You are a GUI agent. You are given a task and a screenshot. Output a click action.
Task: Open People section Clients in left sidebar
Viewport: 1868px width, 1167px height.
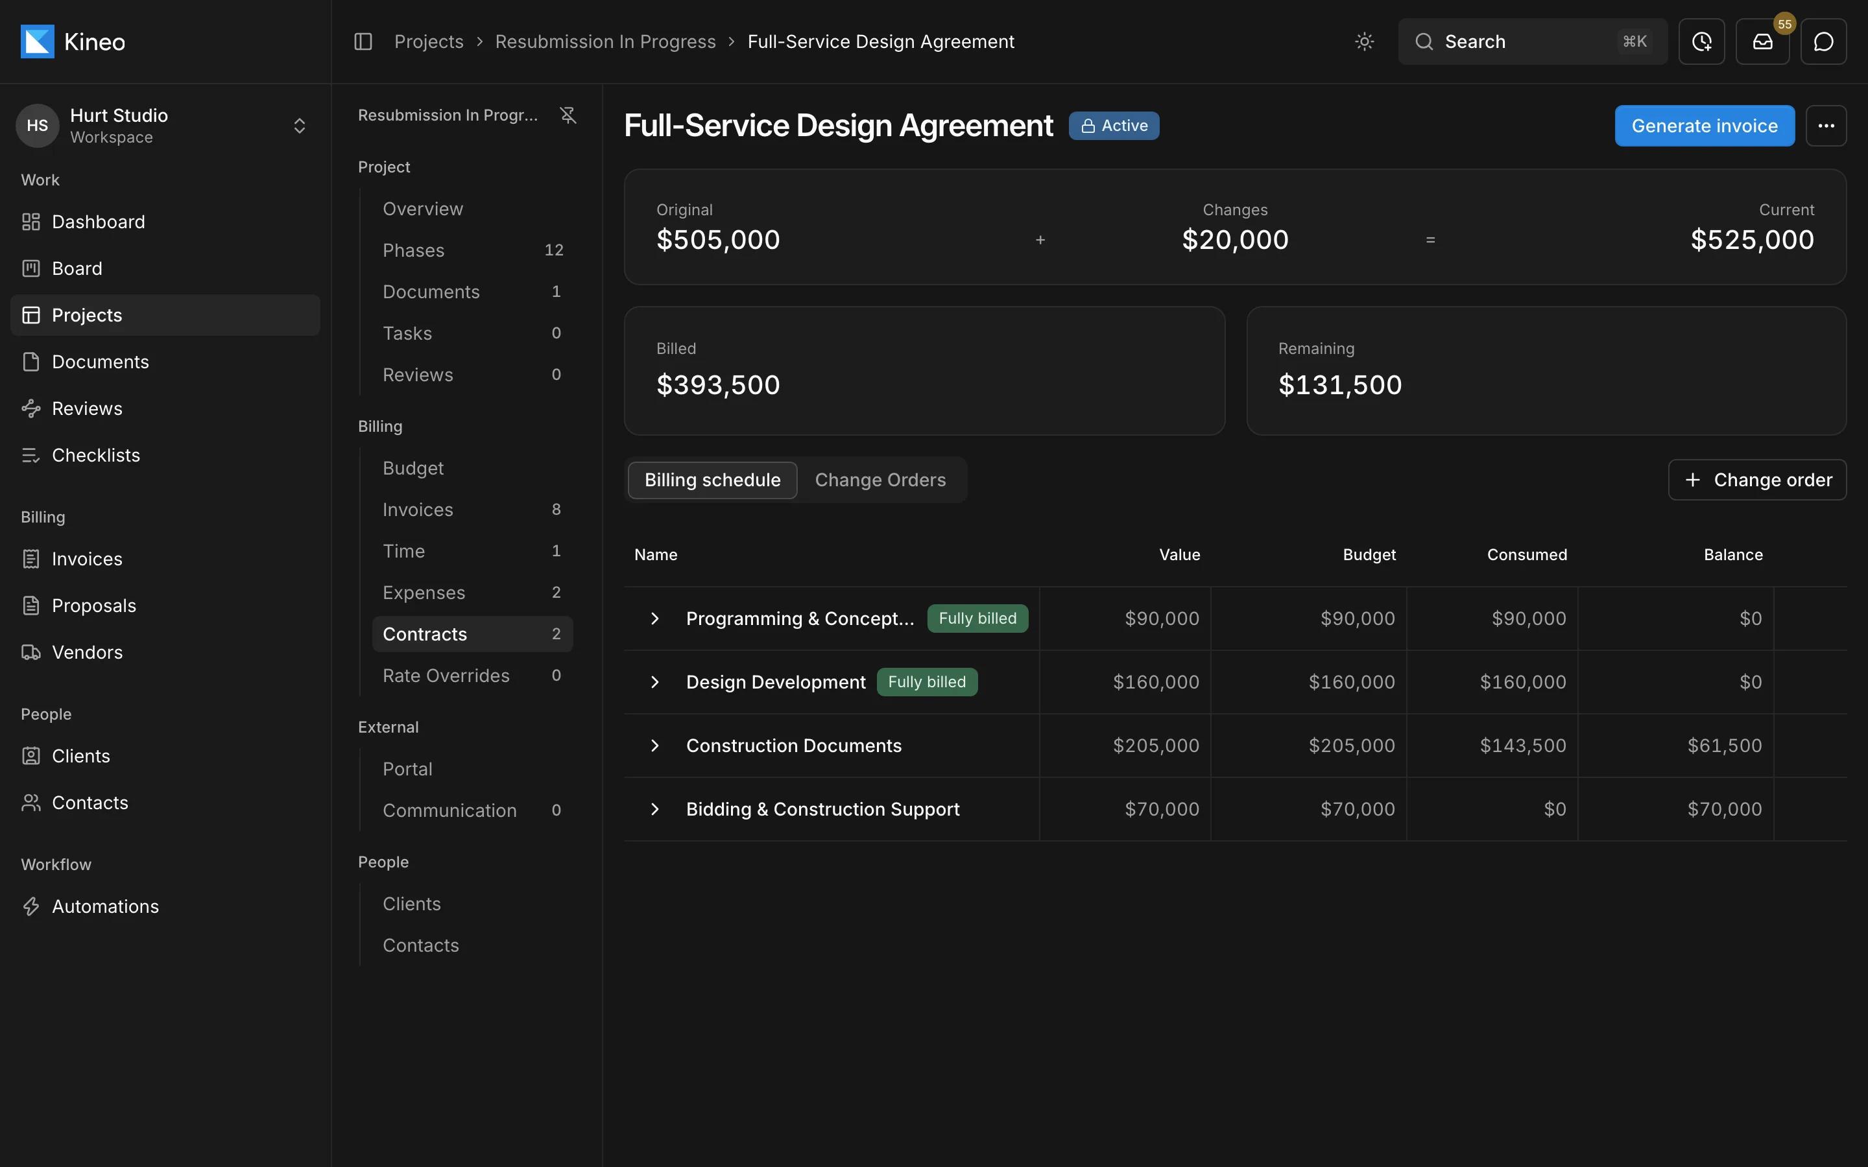click(165, 757)
